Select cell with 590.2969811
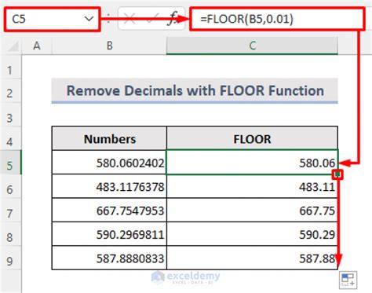 coord(109,234)
